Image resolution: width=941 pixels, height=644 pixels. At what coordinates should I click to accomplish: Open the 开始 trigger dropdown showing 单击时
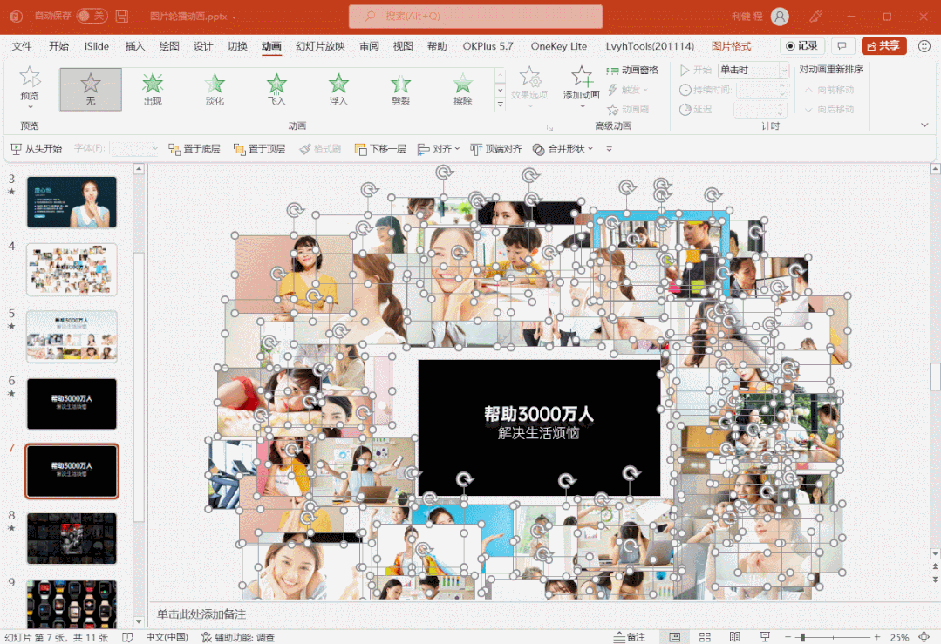tap(753, 71)
